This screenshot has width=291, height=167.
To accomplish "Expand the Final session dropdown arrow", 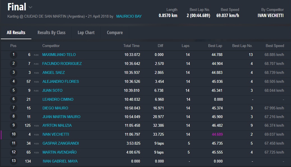I will coord(31,7).
